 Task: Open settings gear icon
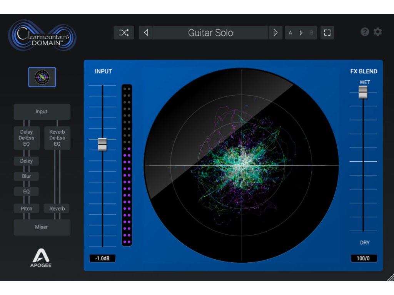pos(378,32)
